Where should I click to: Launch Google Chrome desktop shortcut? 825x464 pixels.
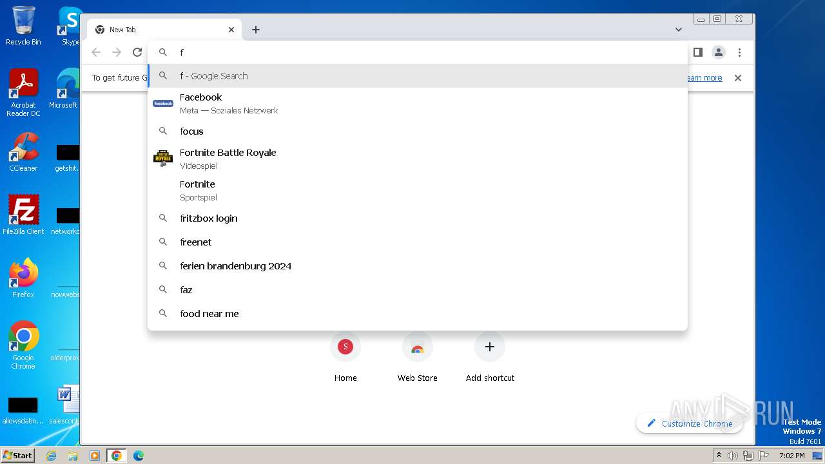(x=23, y=345)
